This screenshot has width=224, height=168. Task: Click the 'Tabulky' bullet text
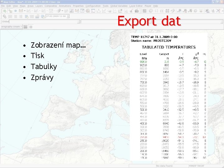pos(44,67)
